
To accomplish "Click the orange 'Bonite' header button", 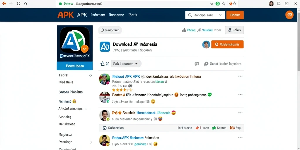I will pos(235,15).
